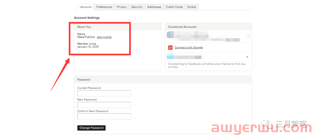This screenshot has height=138, width=317.
Task: Go to the Security tab
Action: tap(137, 7)
